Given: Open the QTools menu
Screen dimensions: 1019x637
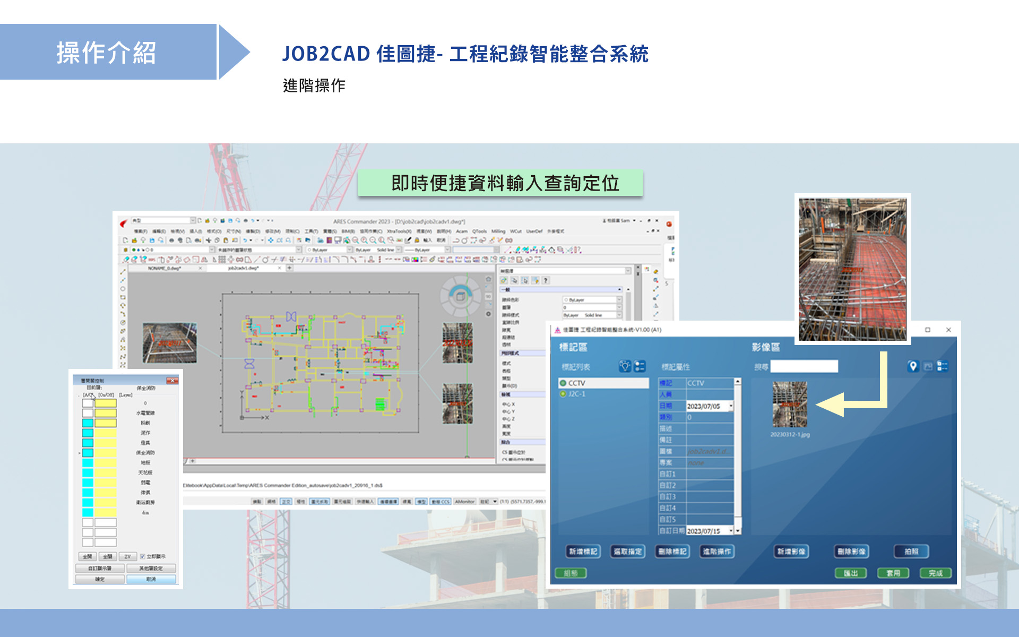Looking at the screenshot, I should tap(479, 231).
